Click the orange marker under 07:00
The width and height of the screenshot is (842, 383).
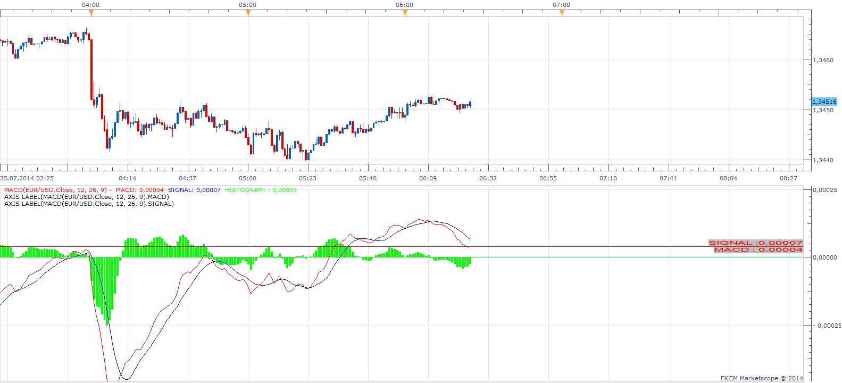tap(562, 12)
